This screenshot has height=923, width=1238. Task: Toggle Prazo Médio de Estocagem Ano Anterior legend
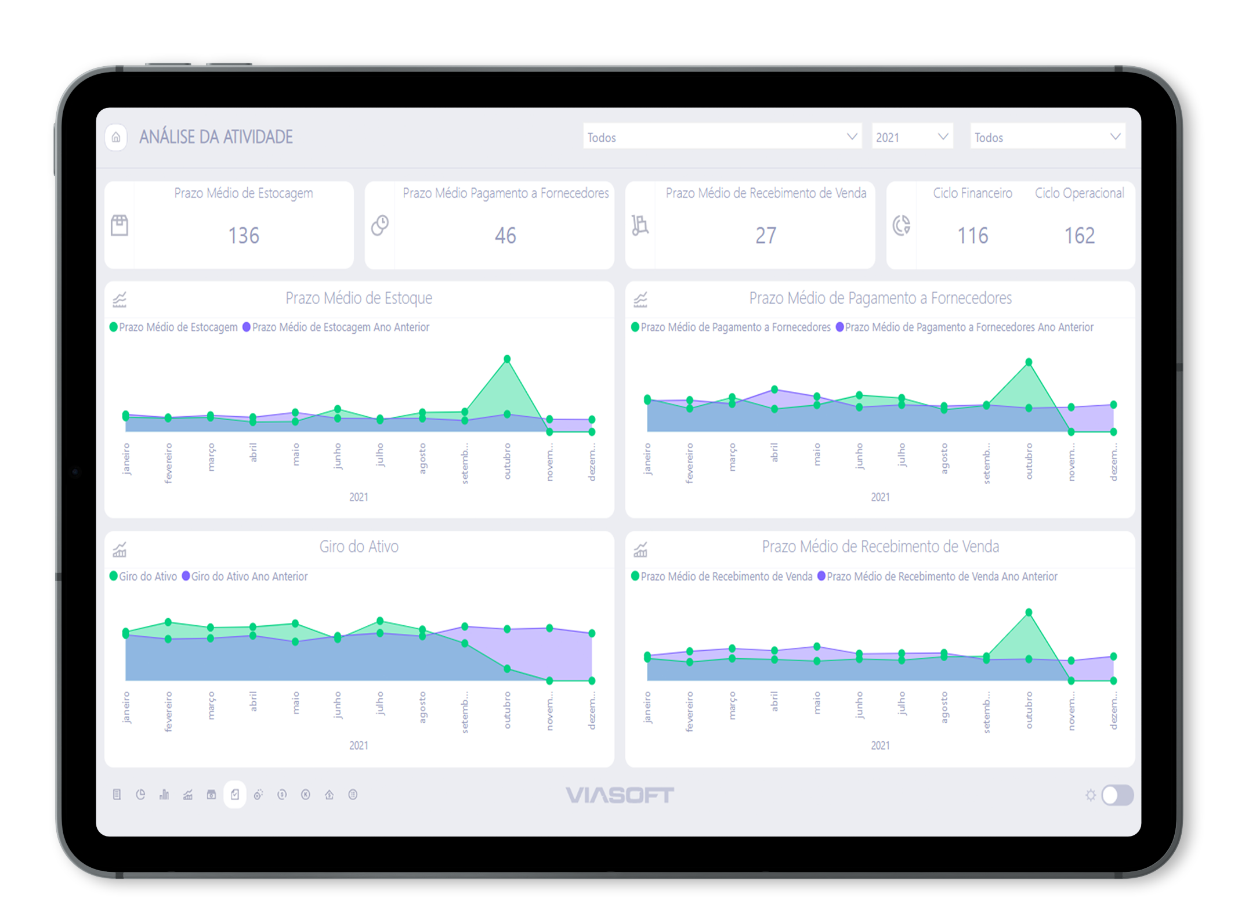tap(336, 327)
